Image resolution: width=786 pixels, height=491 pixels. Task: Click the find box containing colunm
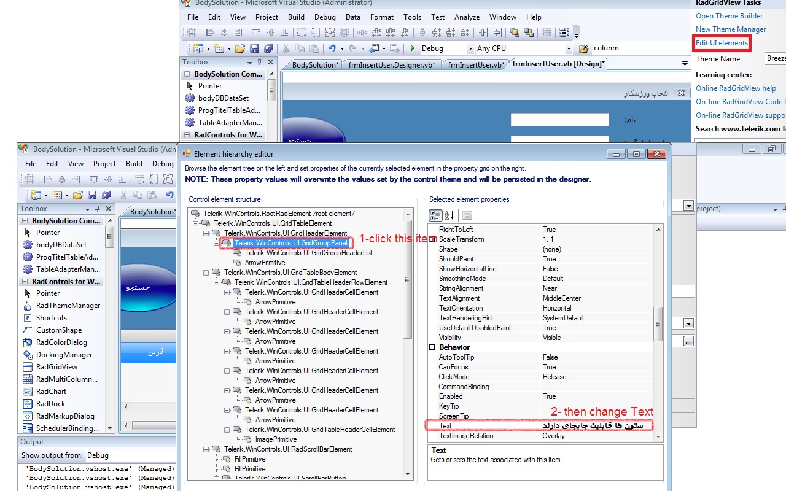point(641,48)
